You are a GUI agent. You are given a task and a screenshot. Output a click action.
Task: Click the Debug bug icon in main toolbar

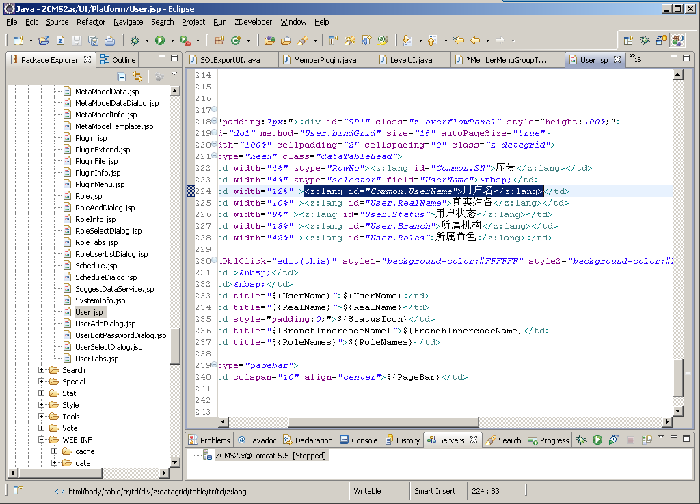[135, 41]
